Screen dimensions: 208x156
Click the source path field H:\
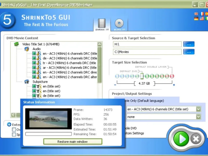[x=147, y=44]
